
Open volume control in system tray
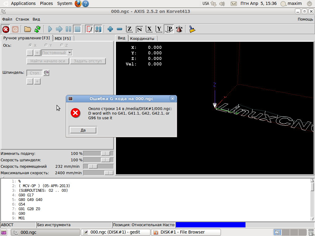click(x=222, y=4)
